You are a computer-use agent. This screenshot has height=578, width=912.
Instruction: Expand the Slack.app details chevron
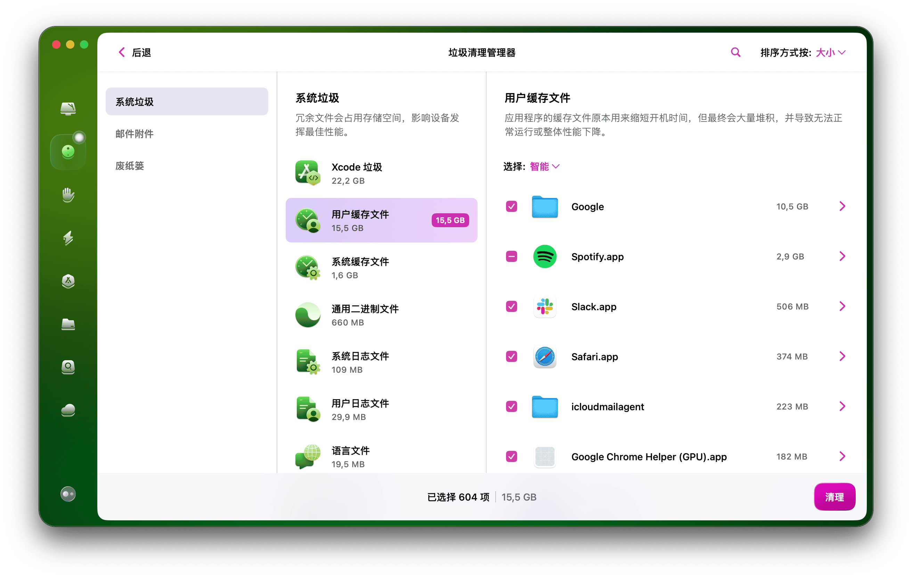842,306
